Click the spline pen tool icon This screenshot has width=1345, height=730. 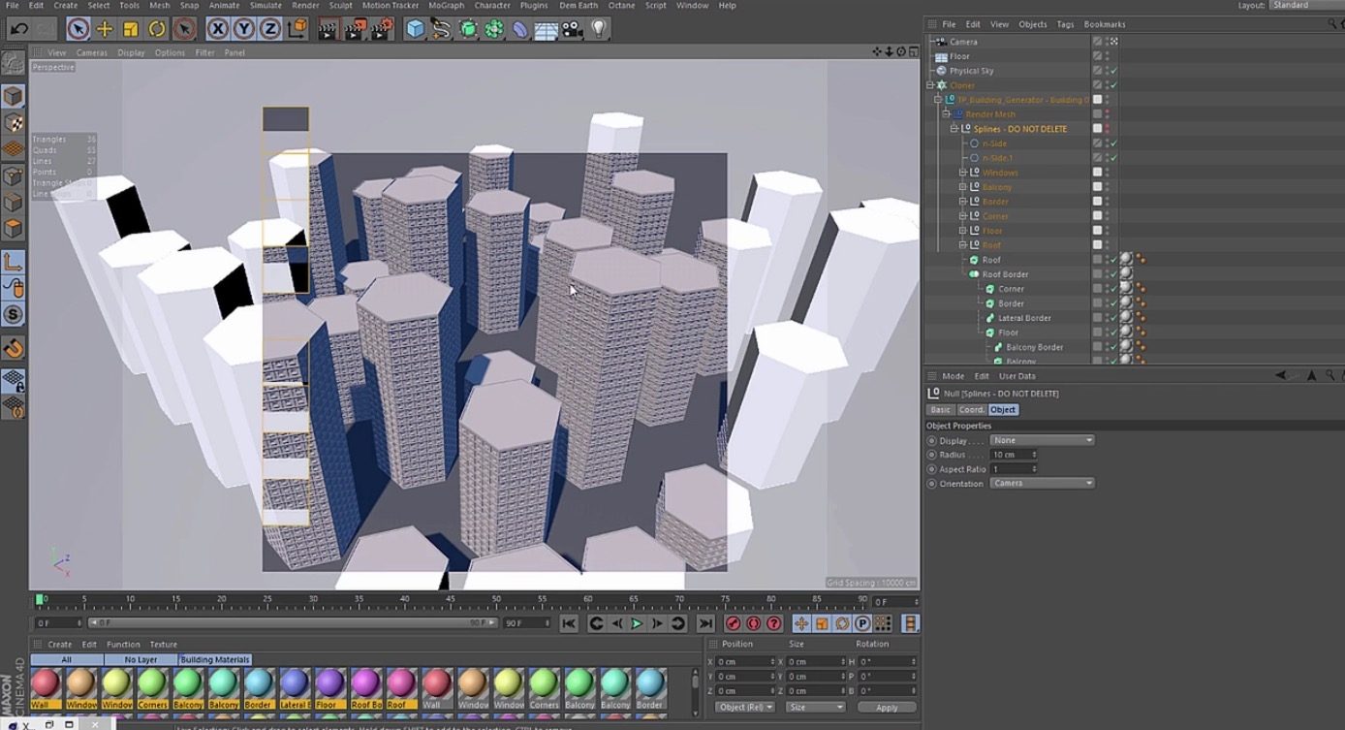(x=442, y=29)
